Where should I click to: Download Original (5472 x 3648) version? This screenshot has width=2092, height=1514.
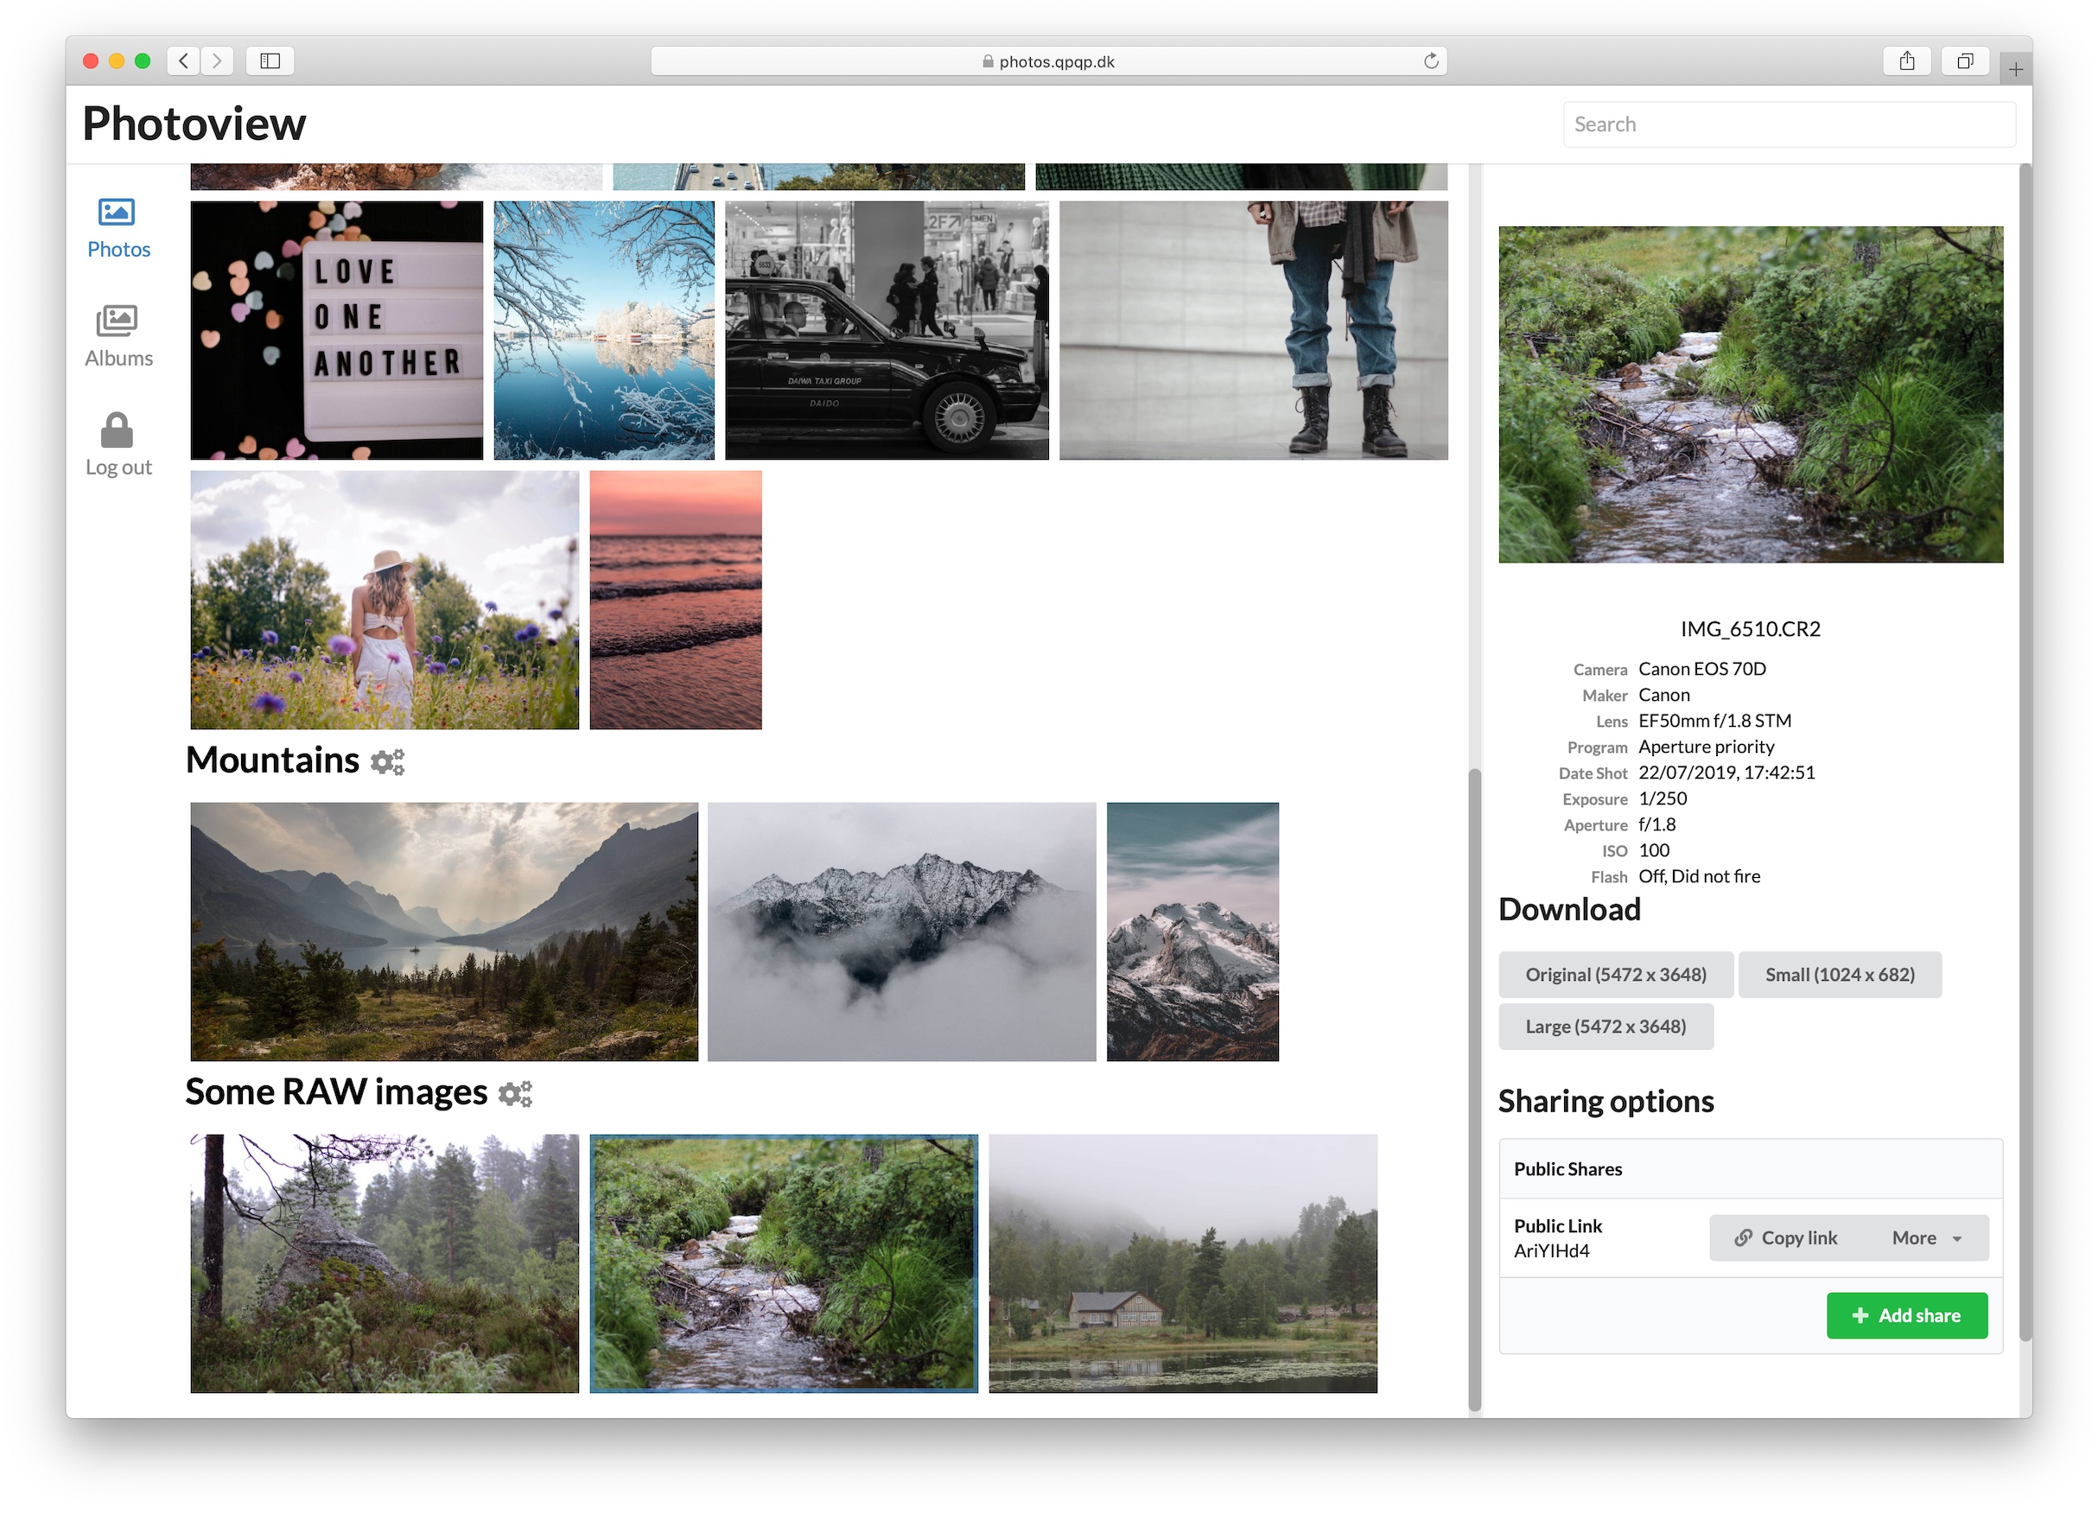click(x=1615, y=975)
